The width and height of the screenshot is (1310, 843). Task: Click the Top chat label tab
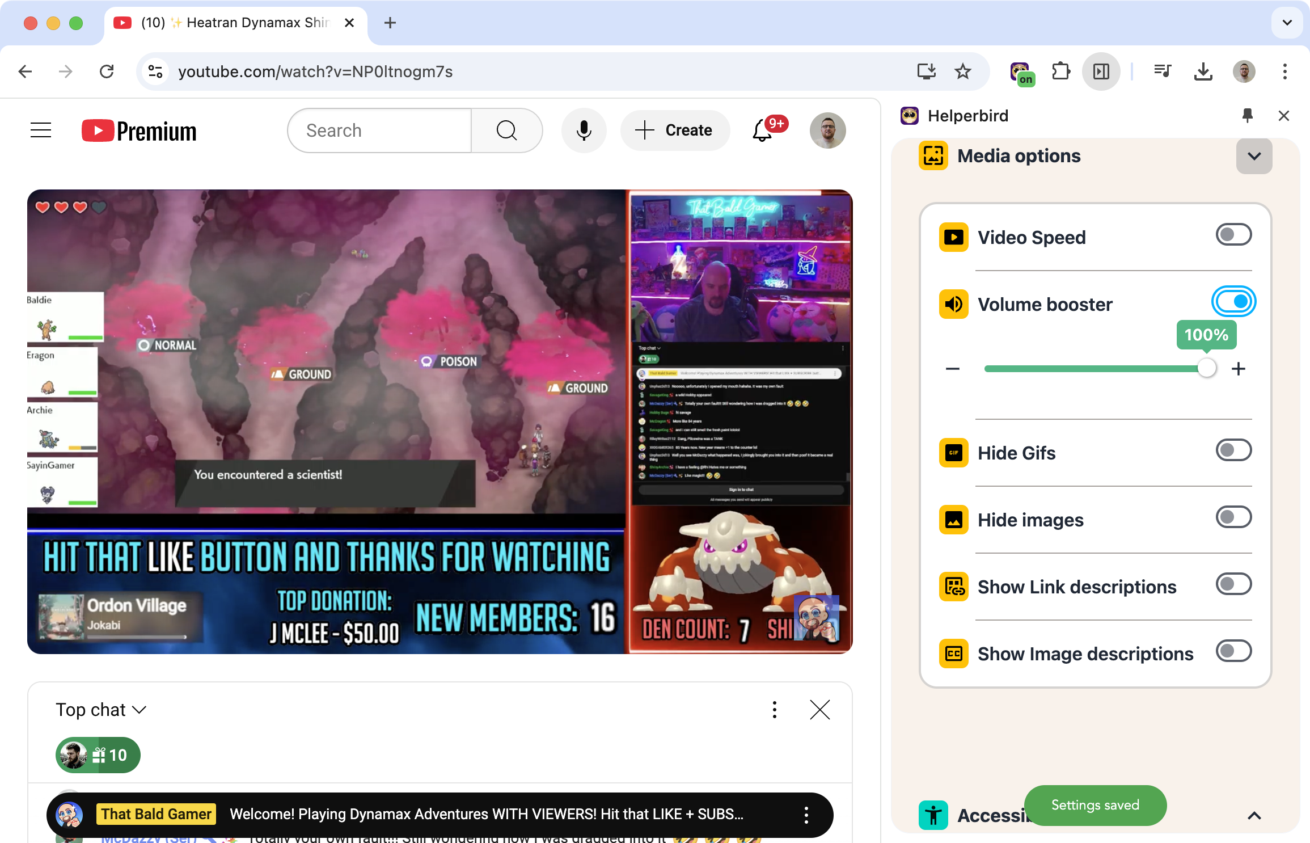point(98,710)
